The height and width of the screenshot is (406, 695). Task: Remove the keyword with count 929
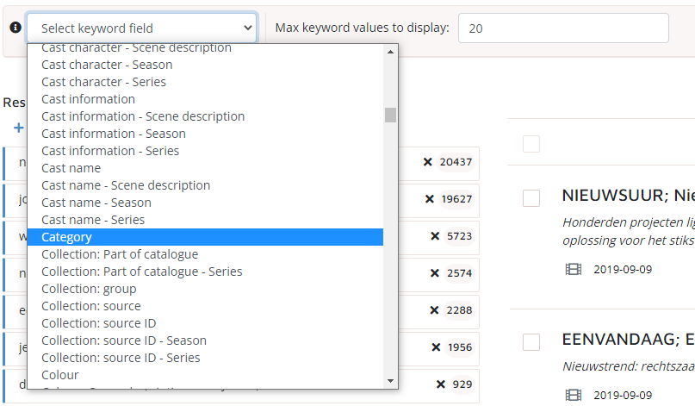pos(440,384)
